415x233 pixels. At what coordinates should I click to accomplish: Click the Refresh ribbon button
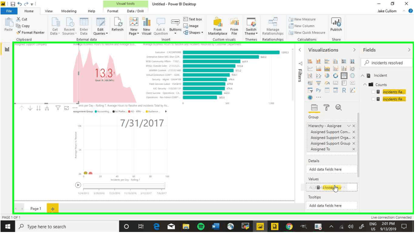[x=117, y=24]
